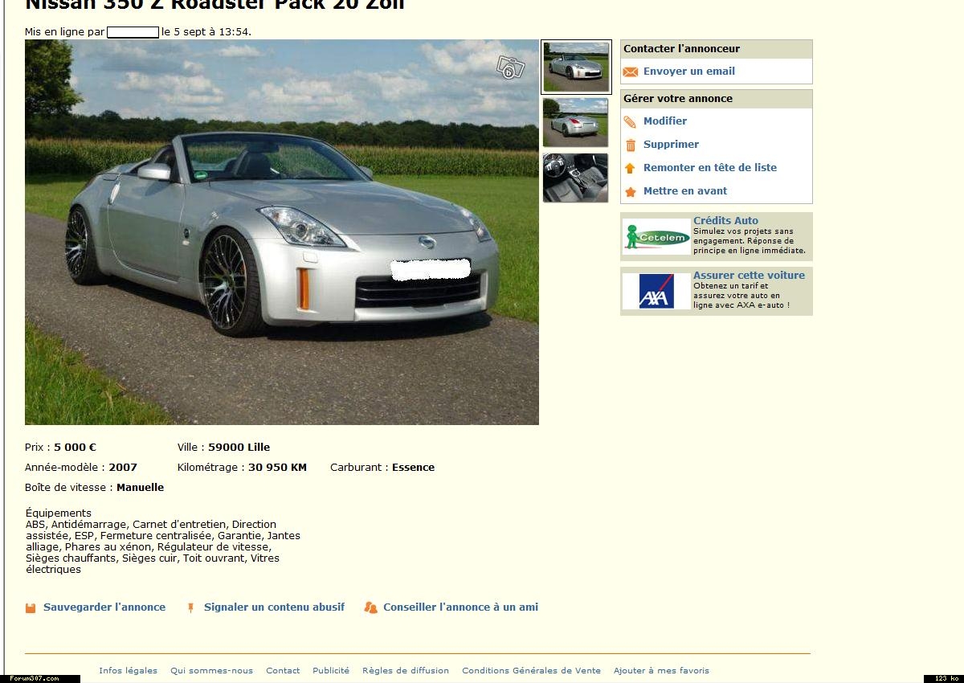Click the pencil icon next to Modifier
The width and height of the screenshot is (964, 683).
click(631, 121)
